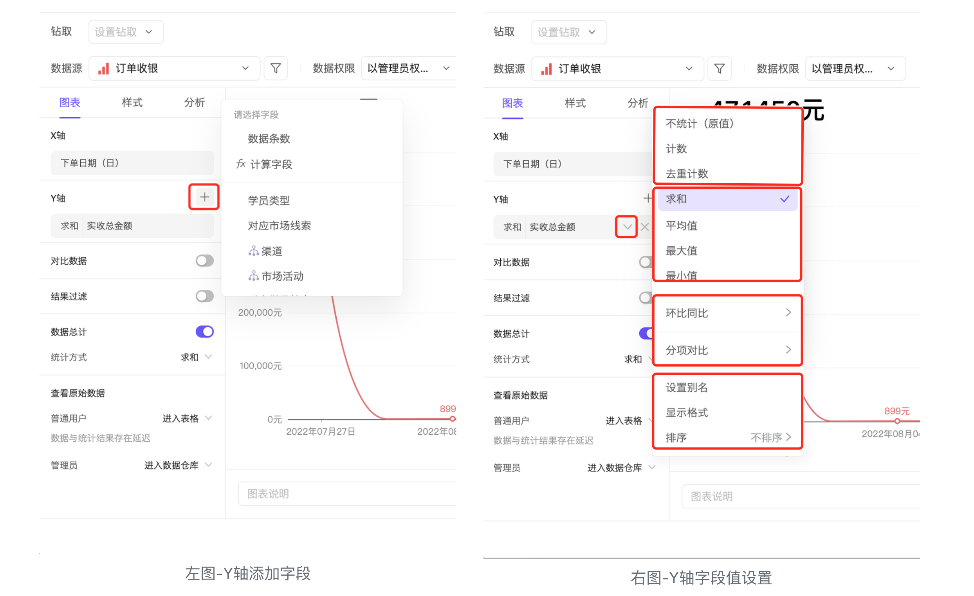Switch to 样式 tab in right panel
Image resolution: width=974 pixels, height=596 pixels.
(575, 103)
